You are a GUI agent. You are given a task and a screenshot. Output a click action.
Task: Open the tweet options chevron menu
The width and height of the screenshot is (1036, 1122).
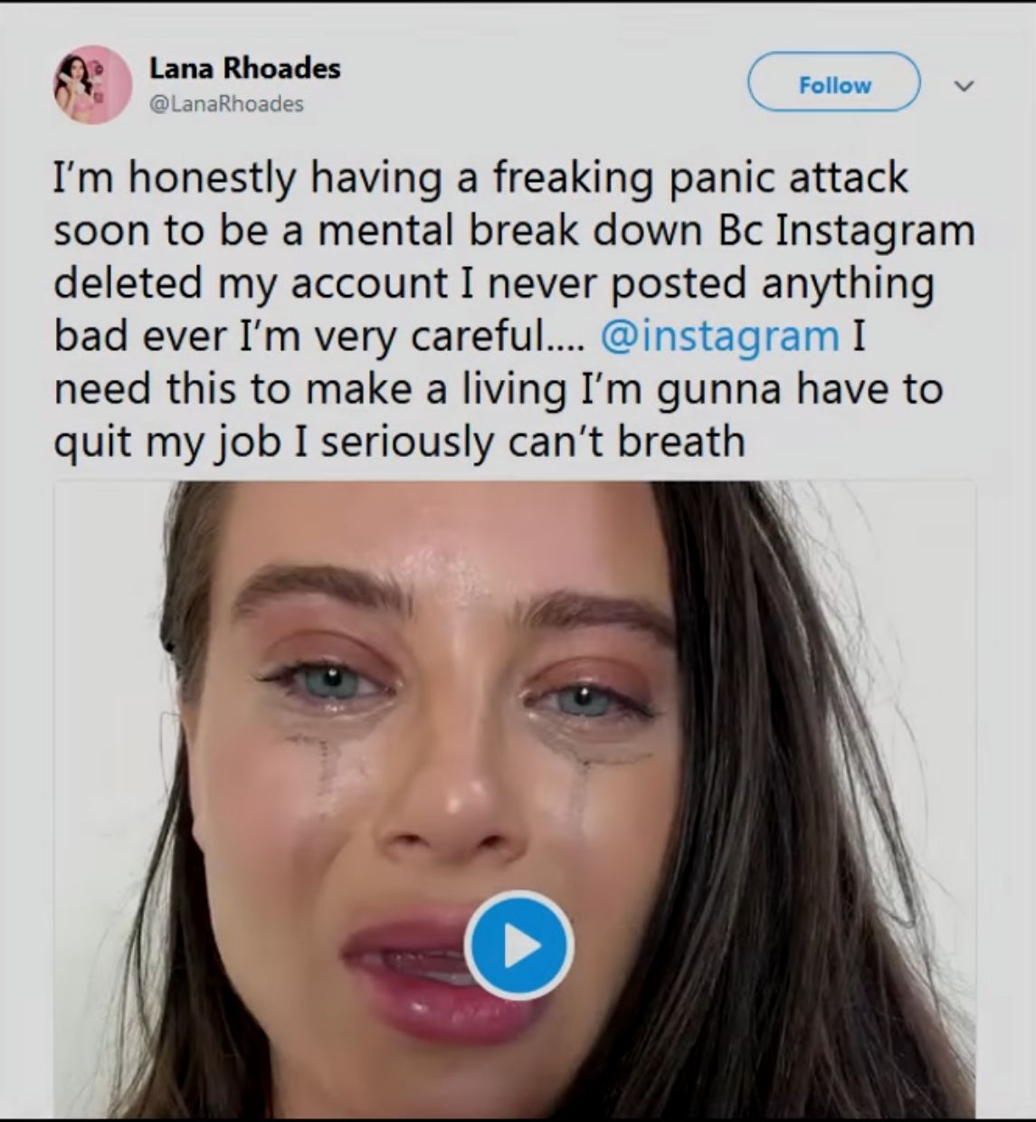[965, 86]
